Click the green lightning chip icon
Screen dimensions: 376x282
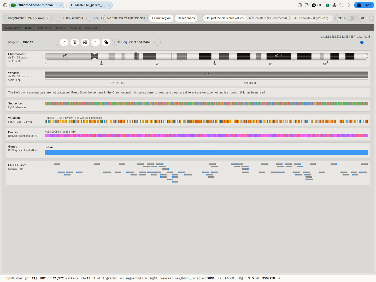coord(328,5)
